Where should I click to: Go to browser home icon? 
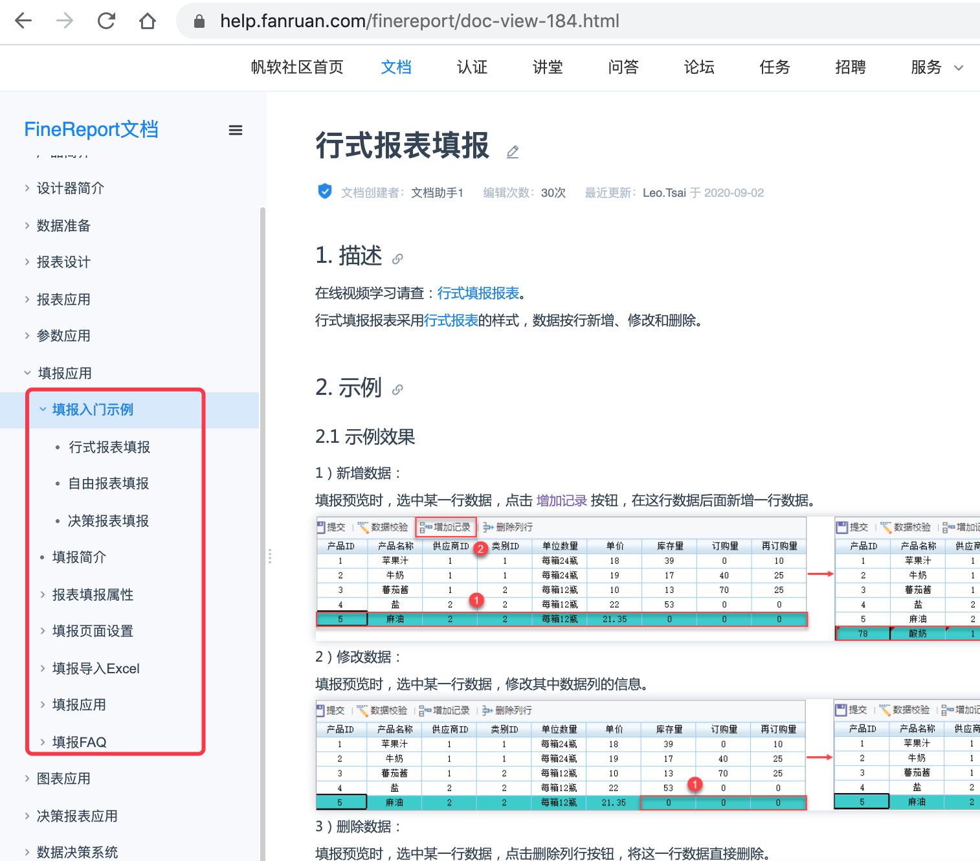click(x=148, y=21)
